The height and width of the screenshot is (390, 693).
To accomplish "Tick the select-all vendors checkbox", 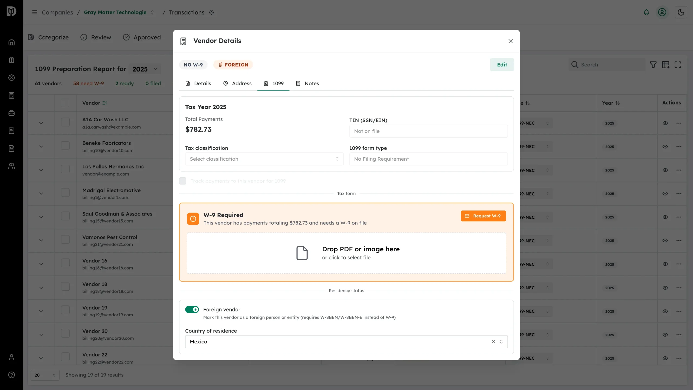I will point(65,103).
